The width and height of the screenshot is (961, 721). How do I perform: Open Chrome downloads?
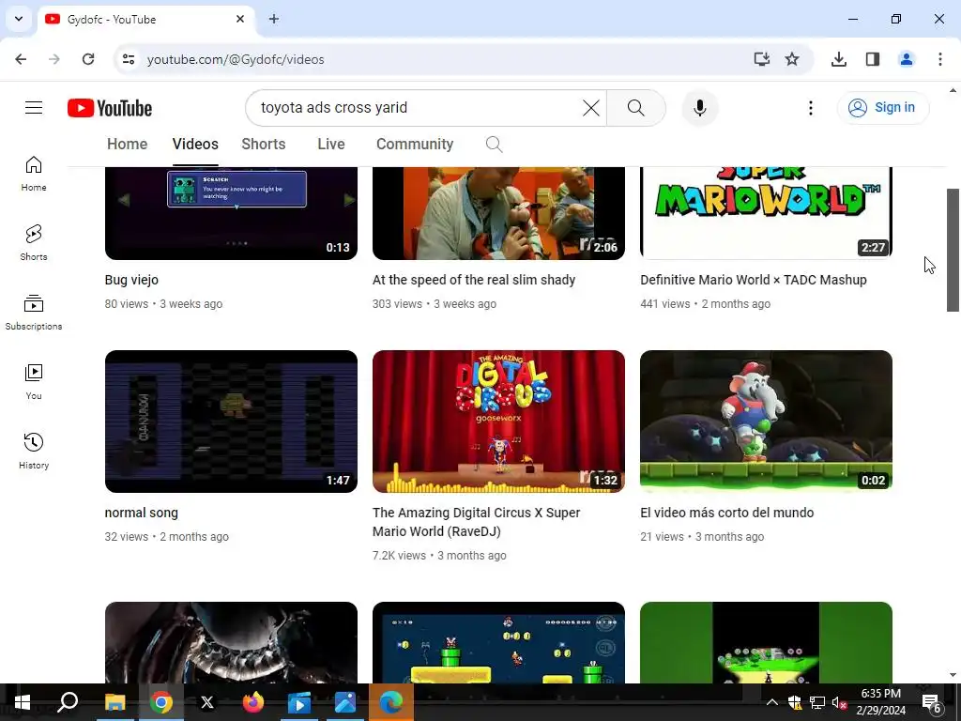(839, 59)
